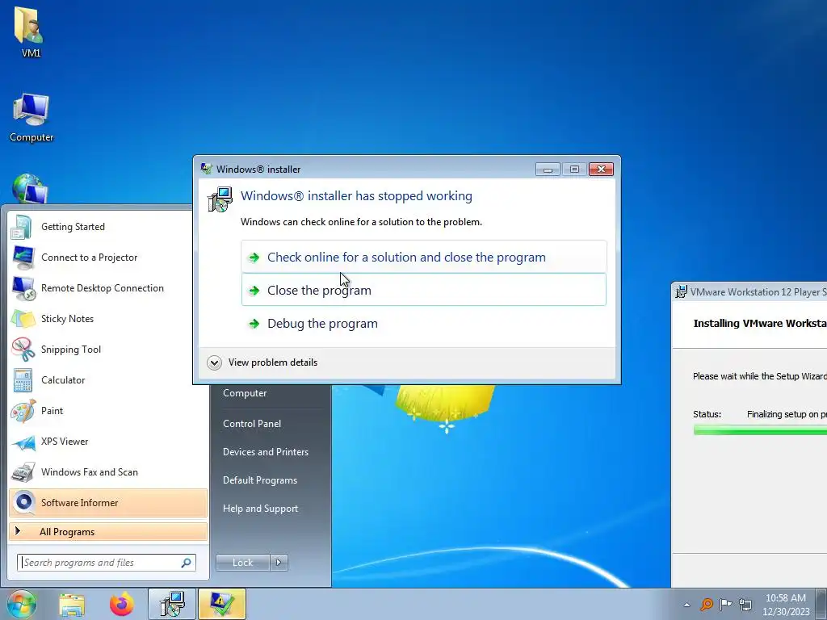
Task: Expand View problem details
Action: pos(262,362)
